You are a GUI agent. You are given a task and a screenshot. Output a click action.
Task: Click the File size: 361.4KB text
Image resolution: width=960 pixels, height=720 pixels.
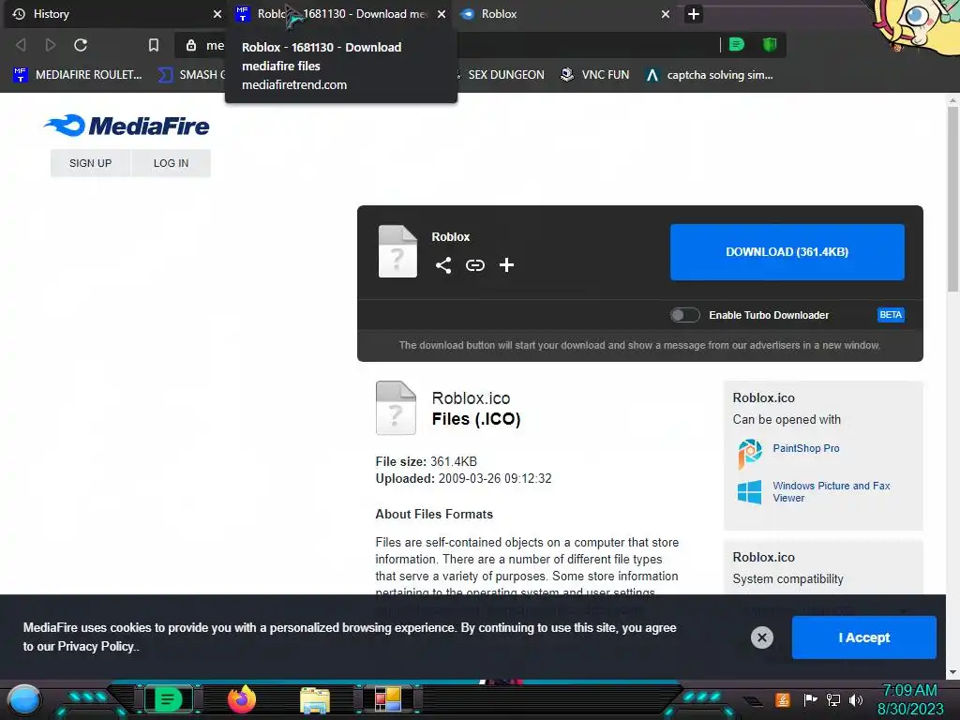(427, 461)
